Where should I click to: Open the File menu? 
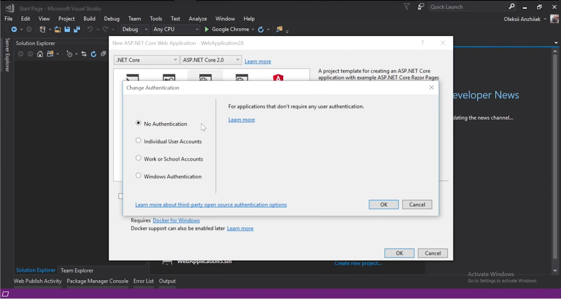(x=8, y=19)
